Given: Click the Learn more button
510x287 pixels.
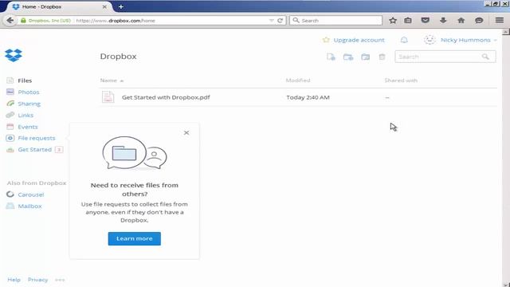Looking at the screenshot, I should [x=135, y=238].
